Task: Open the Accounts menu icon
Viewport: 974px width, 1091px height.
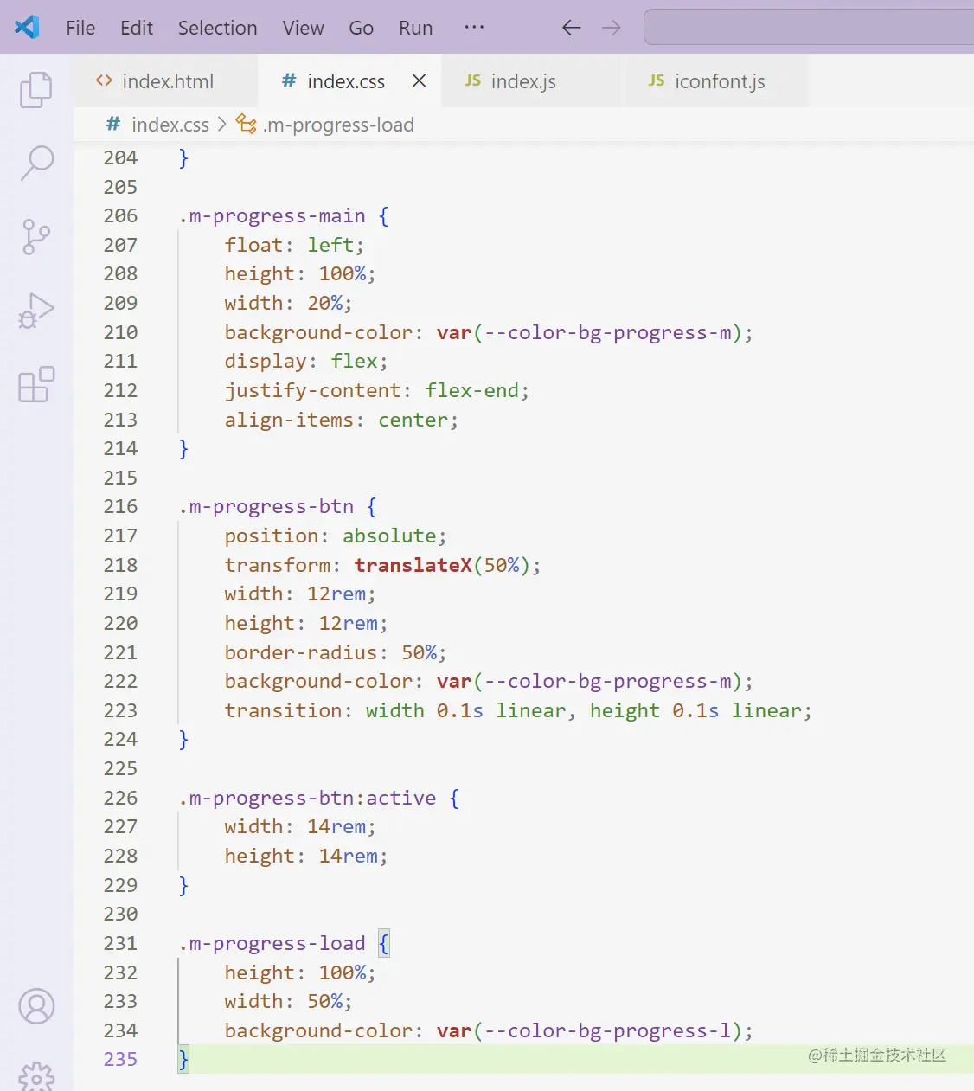Action: click(x=36, y=1006)
